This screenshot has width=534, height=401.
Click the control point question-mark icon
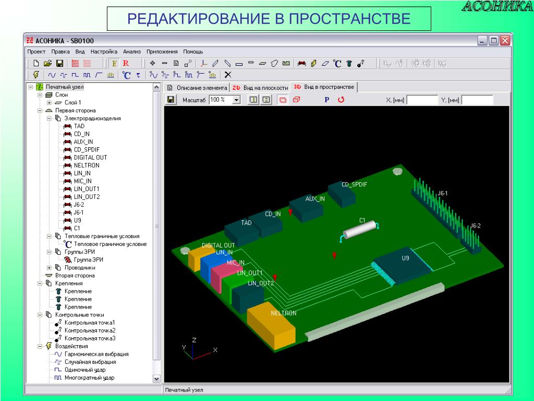tap(361, 63)
